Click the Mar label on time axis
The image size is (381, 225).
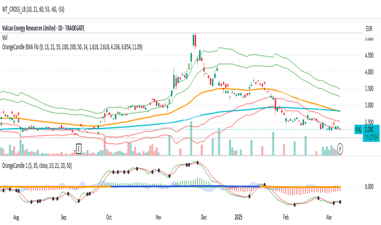click(329, 217)
